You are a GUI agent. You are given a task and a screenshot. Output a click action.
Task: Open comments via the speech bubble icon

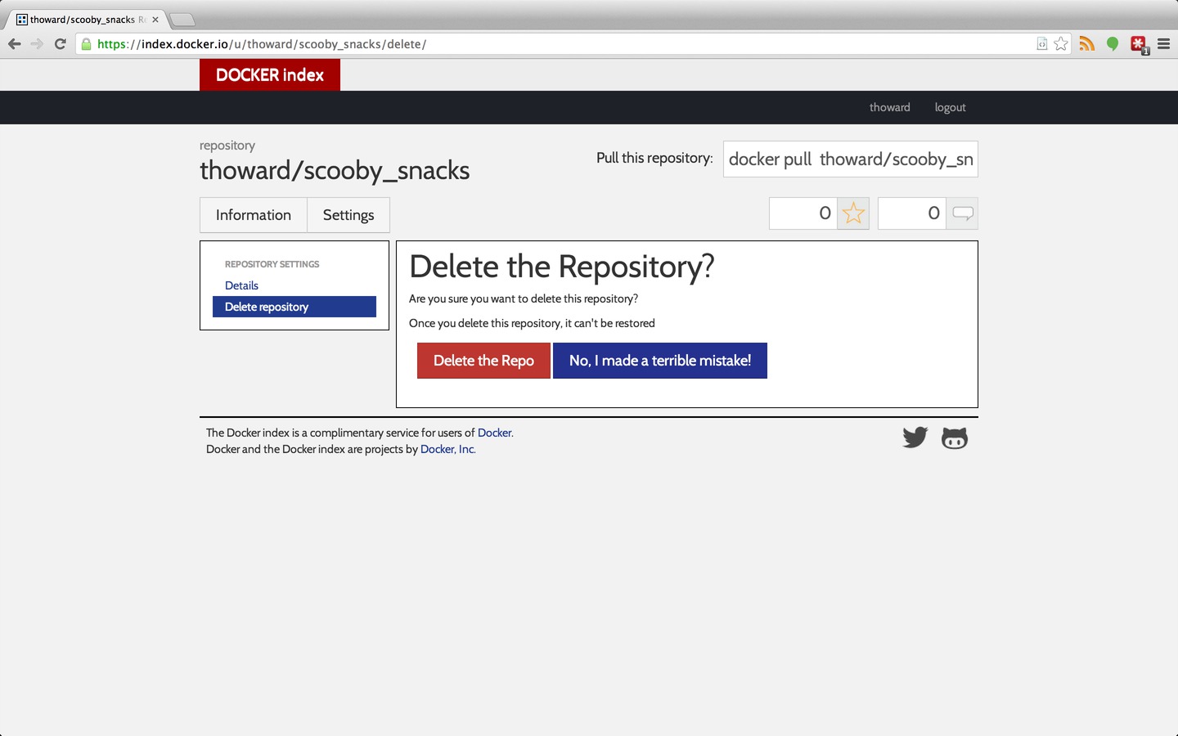coord(962,213)
